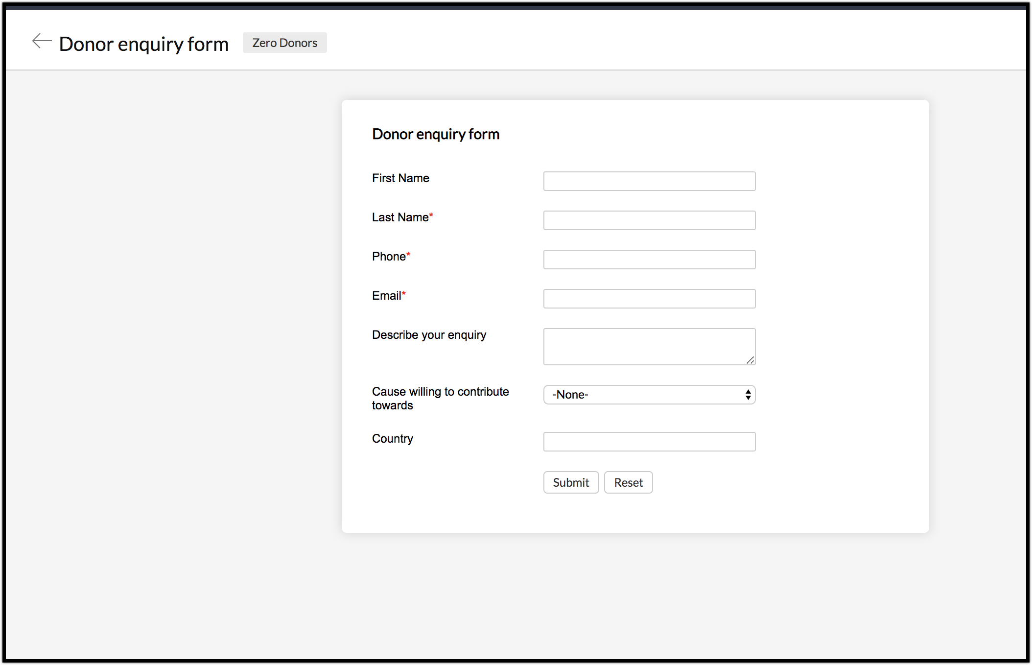
Task: Click the First Name input field
Action: 649,181
